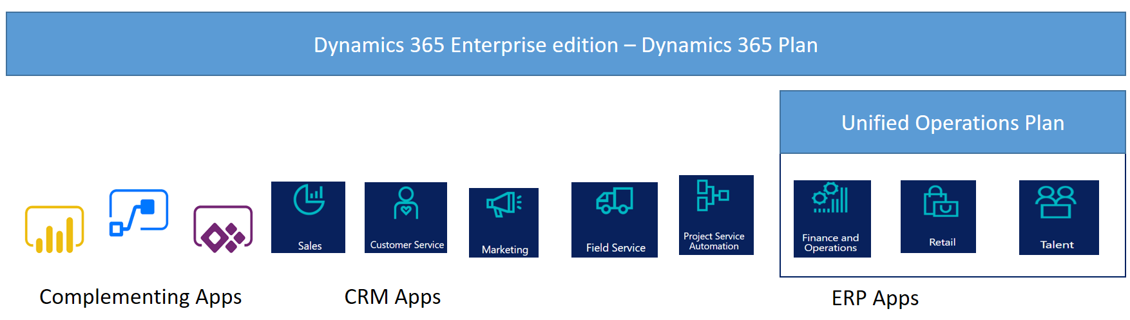Select the shopping bag icon in Retail tile
Screen dimensions: 1130x320
coord(941,202)
